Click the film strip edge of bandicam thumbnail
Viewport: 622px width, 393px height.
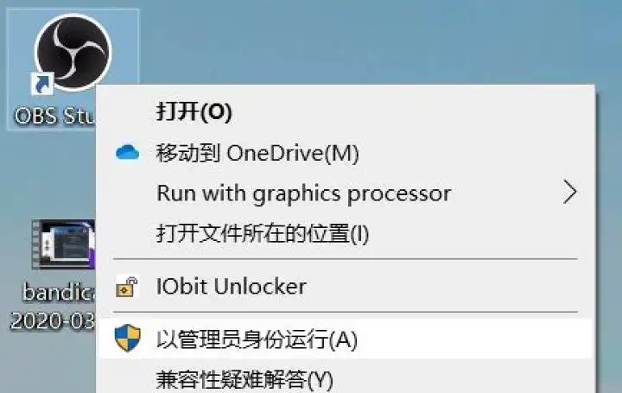tap(36, 245)
